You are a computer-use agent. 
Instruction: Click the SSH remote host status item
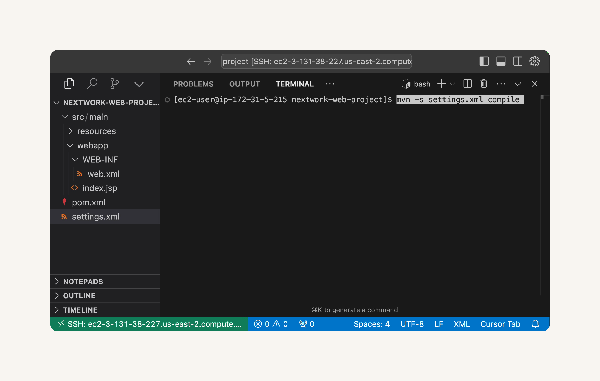pyautogui.click(x=149, y=324)
